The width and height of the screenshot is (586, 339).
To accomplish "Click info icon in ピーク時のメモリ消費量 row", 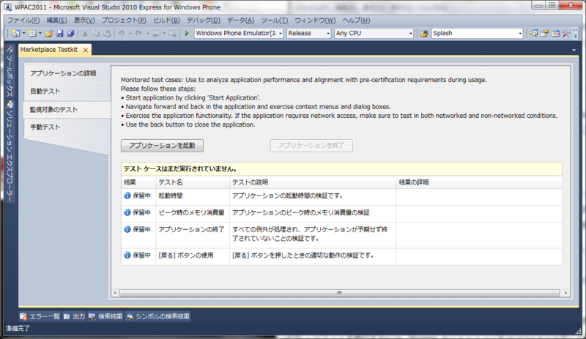I will 127,212.
